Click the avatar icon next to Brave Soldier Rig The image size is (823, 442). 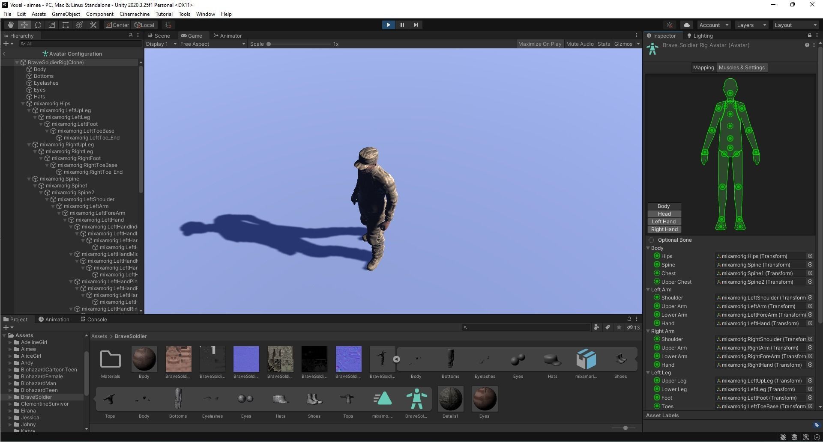(x=652, y=48)
